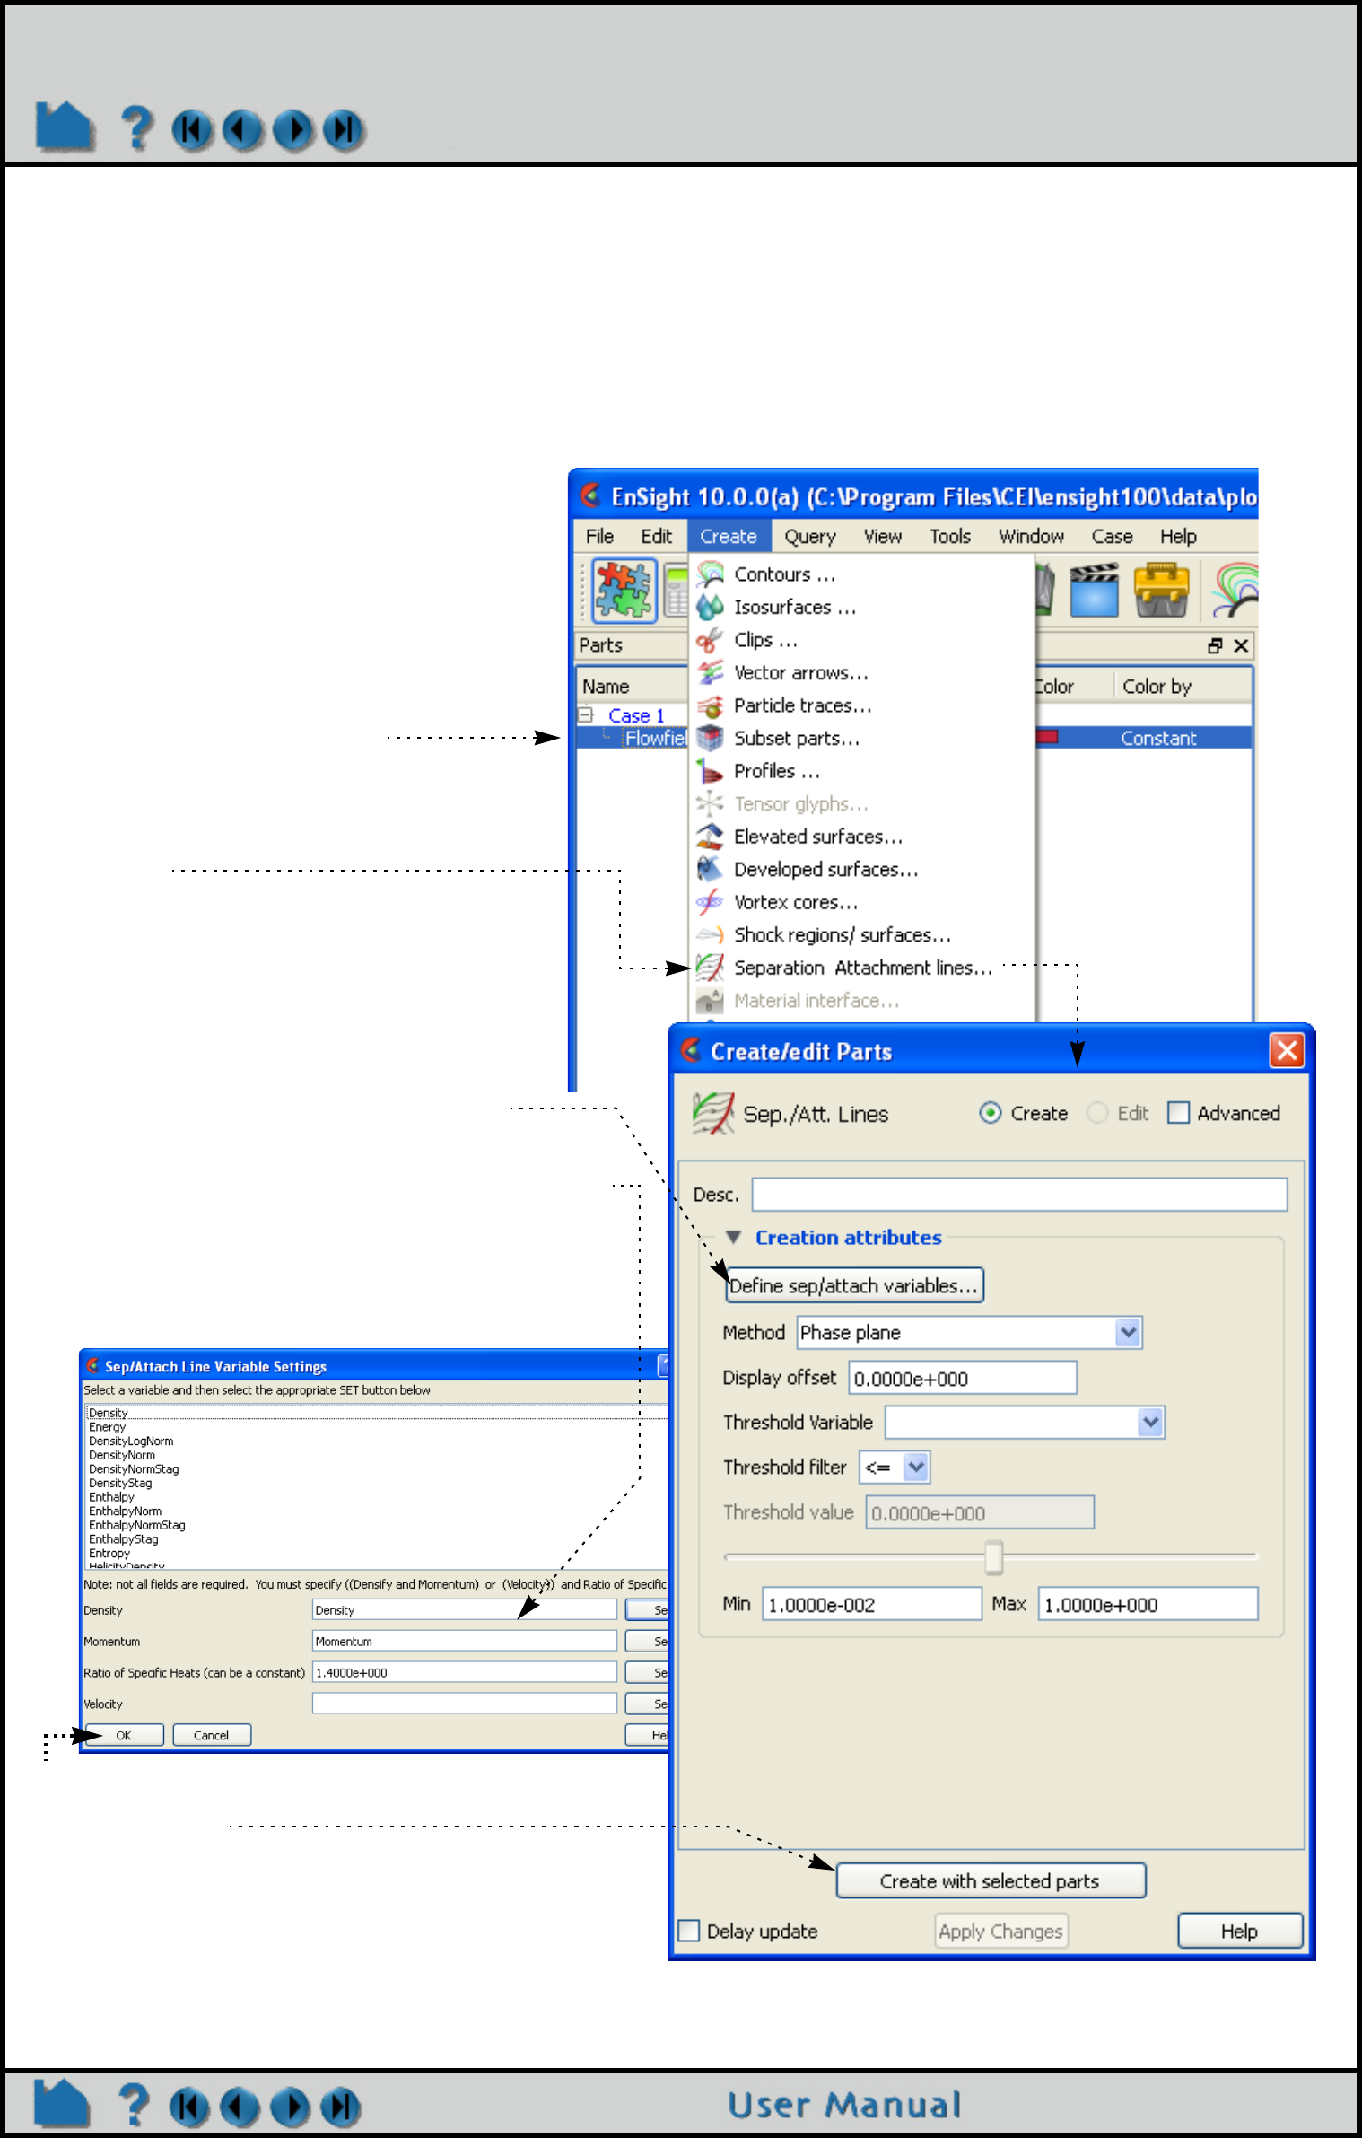Screen dimensions: 1362x2138
Task: Click OK in Sep/Attach Line Variable Settings
Action: coord(124,1735)
